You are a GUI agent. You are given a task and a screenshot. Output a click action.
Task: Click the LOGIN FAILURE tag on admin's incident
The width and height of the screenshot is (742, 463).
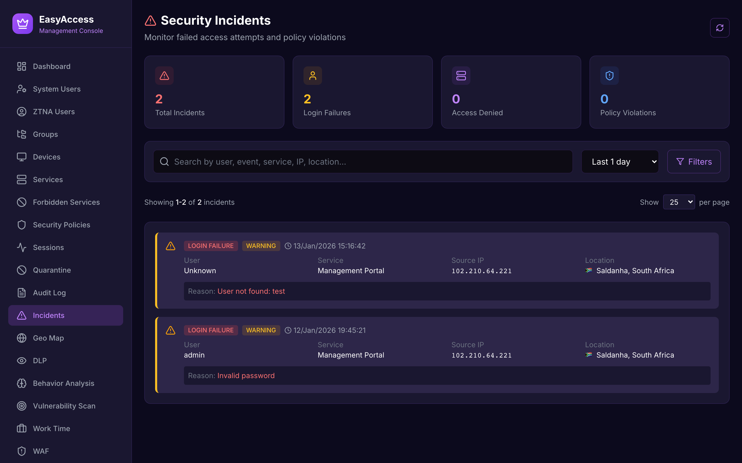click(211, 330)
